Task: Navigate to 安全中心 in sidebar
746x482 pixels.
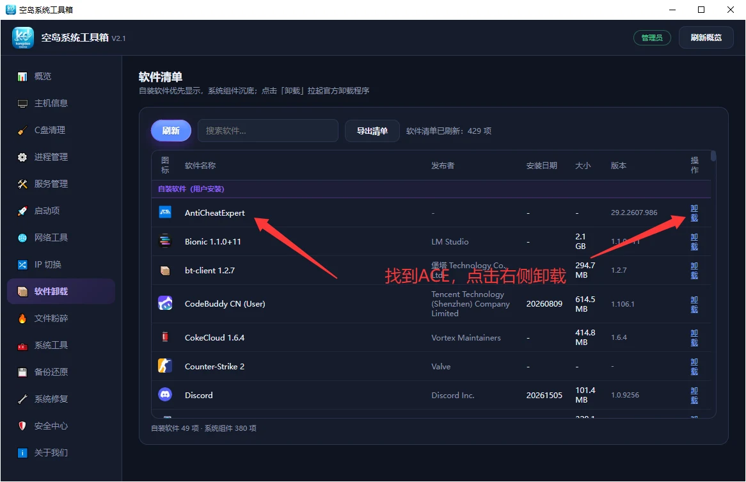Action: [61, 426]
